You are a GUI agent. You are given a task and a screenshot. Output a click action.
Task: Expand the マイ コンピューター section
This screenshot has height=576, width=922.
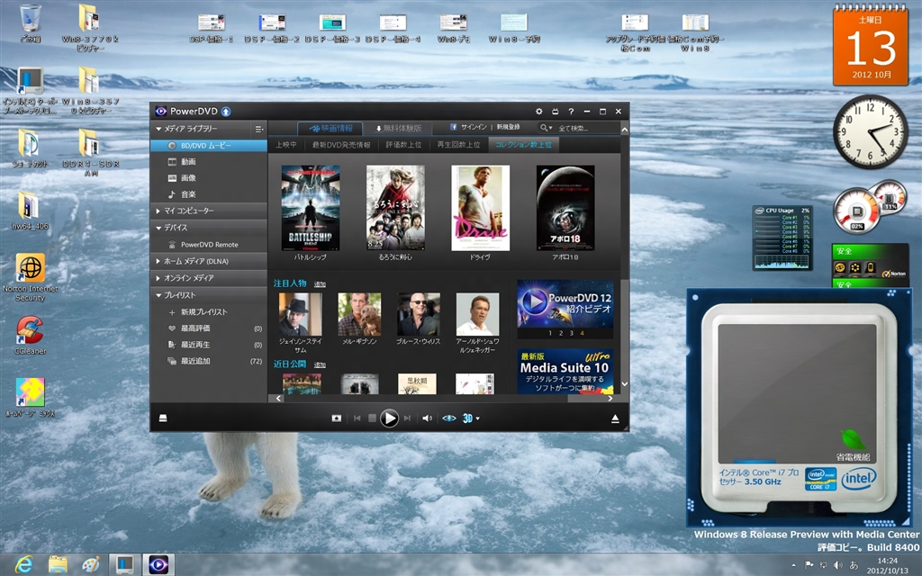(158, 211)
